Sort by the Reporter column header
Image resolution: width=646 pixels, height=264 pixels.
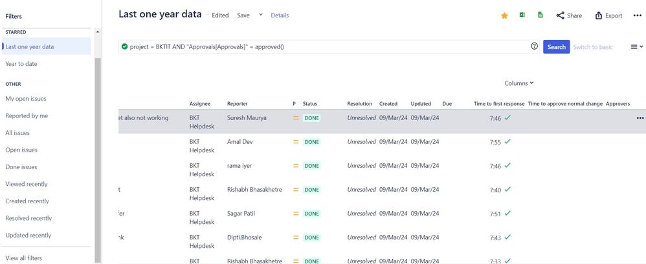(x=238, y=104)
